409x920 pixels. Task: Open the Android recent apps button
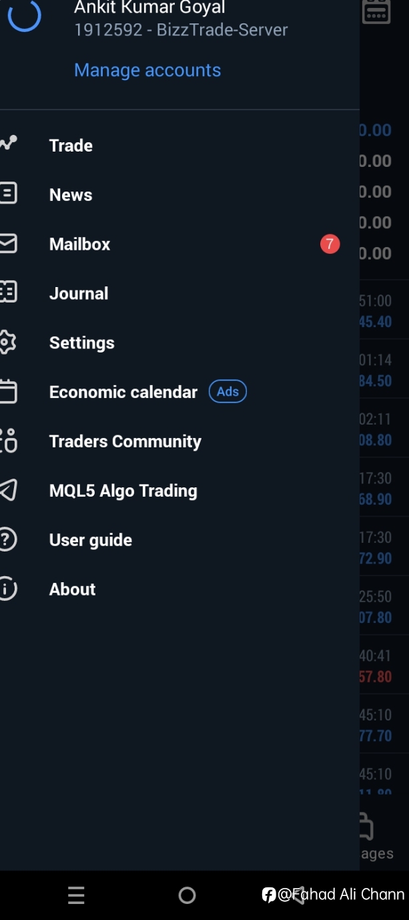click(x=76, y=895)
